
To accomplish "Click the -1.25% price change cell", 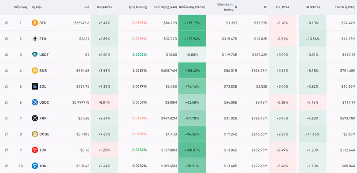I will coord(104,150).
